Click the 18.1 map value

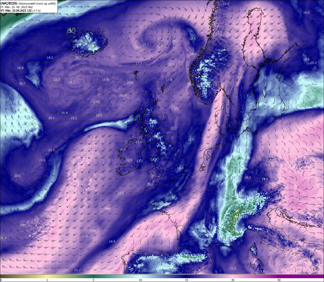[146, 44]
